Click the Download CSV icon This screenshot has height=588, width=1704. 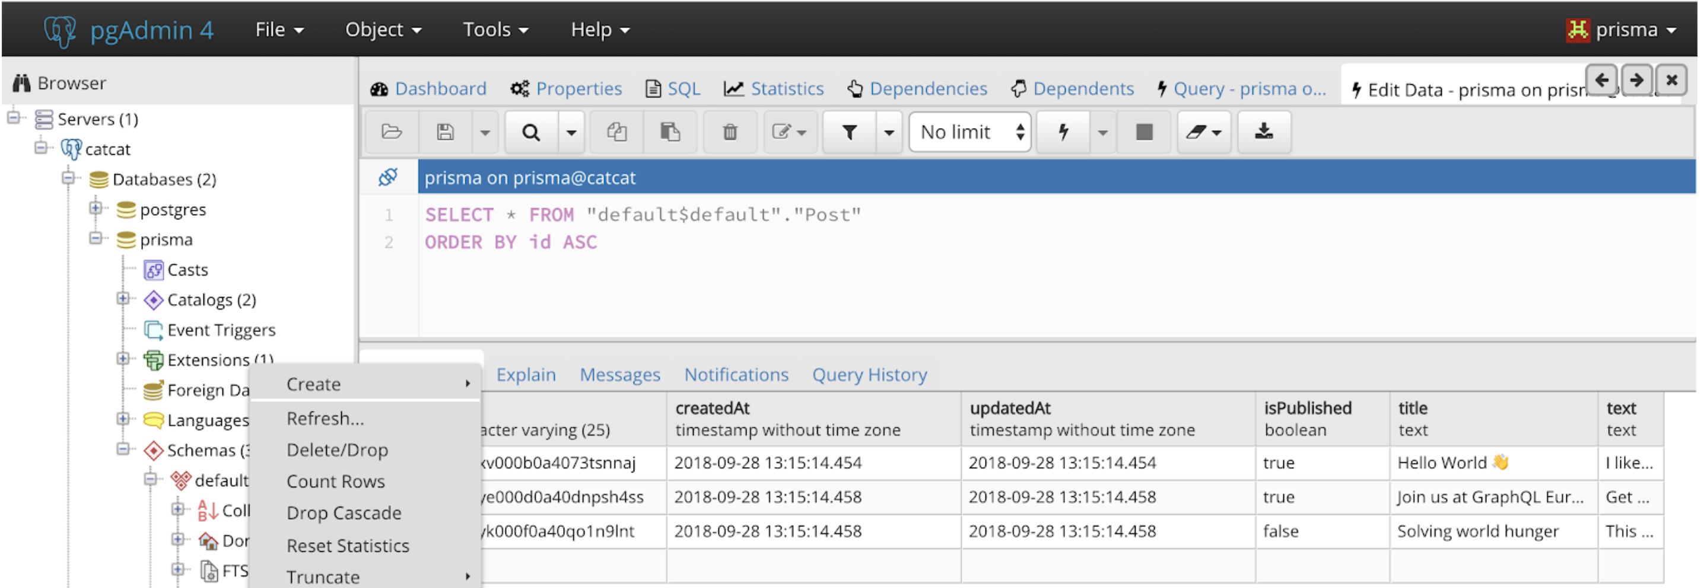[x=1263, y=132]
